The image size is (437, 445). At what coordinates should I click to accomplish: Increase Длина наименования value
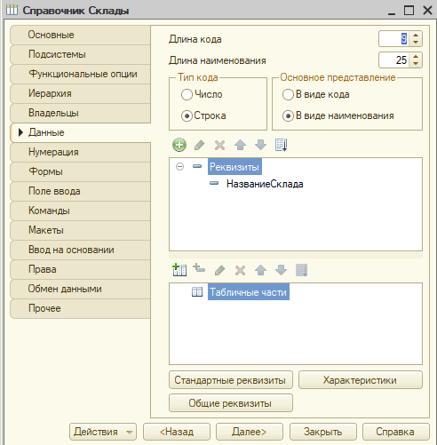click(416, 57)
